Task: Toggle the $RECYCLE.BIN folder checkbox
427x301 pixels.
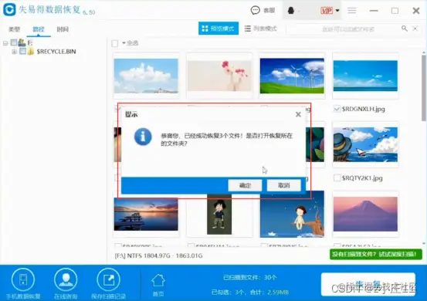Action: click(22, 51)
